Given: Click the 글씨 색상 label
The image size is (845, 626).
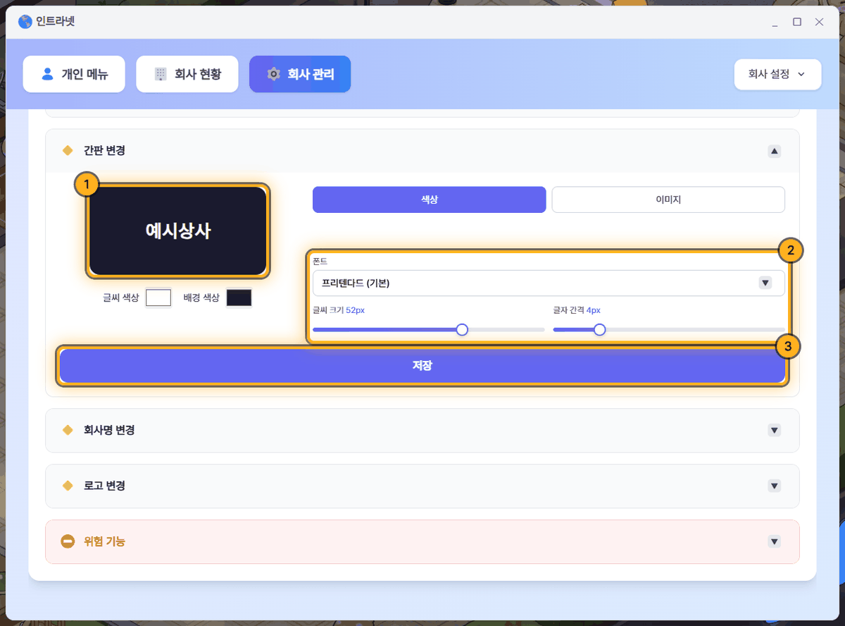Looking at the screenshot, I should [x=120, y=297].
